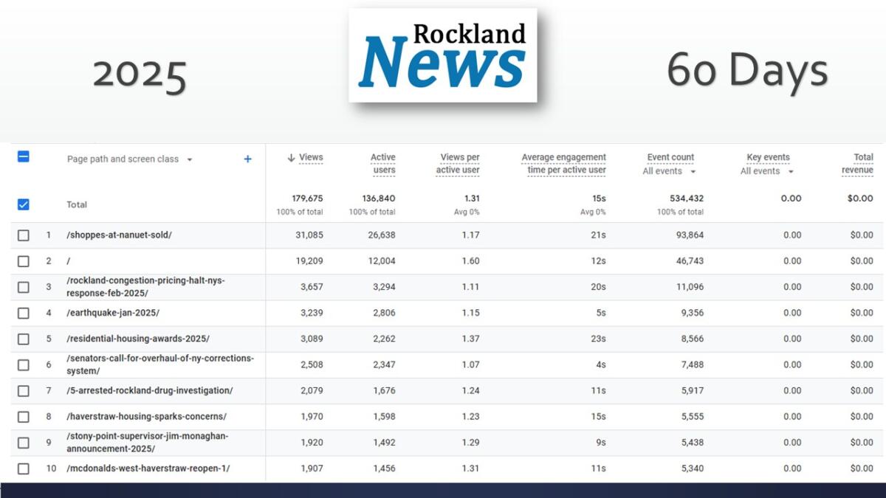This screenshot has height=498, width=886.
Task: Click the /5-arrested-rockland-drug-investigation/ path
Action: (x=149, y=390)
